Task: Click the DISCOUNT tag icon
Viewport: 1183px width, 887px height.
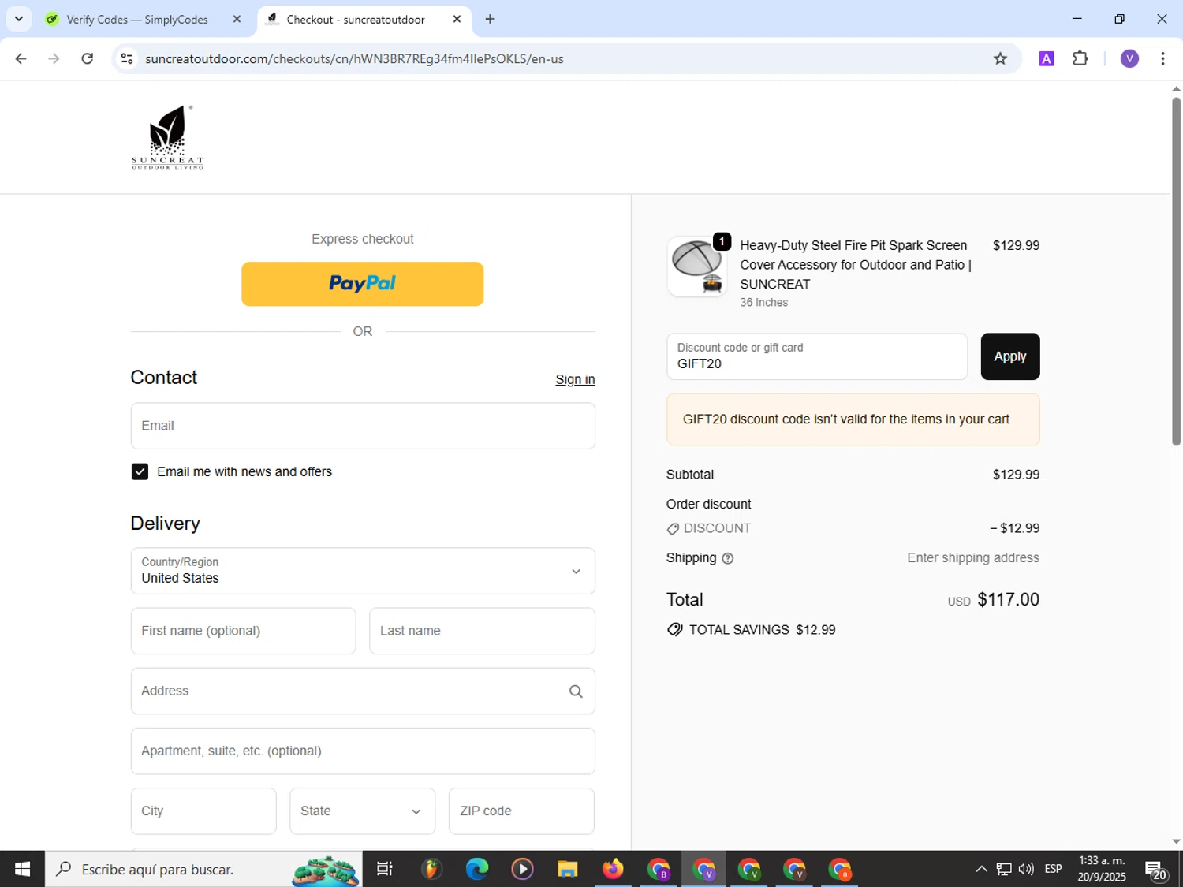Action: tap(673, 529)
